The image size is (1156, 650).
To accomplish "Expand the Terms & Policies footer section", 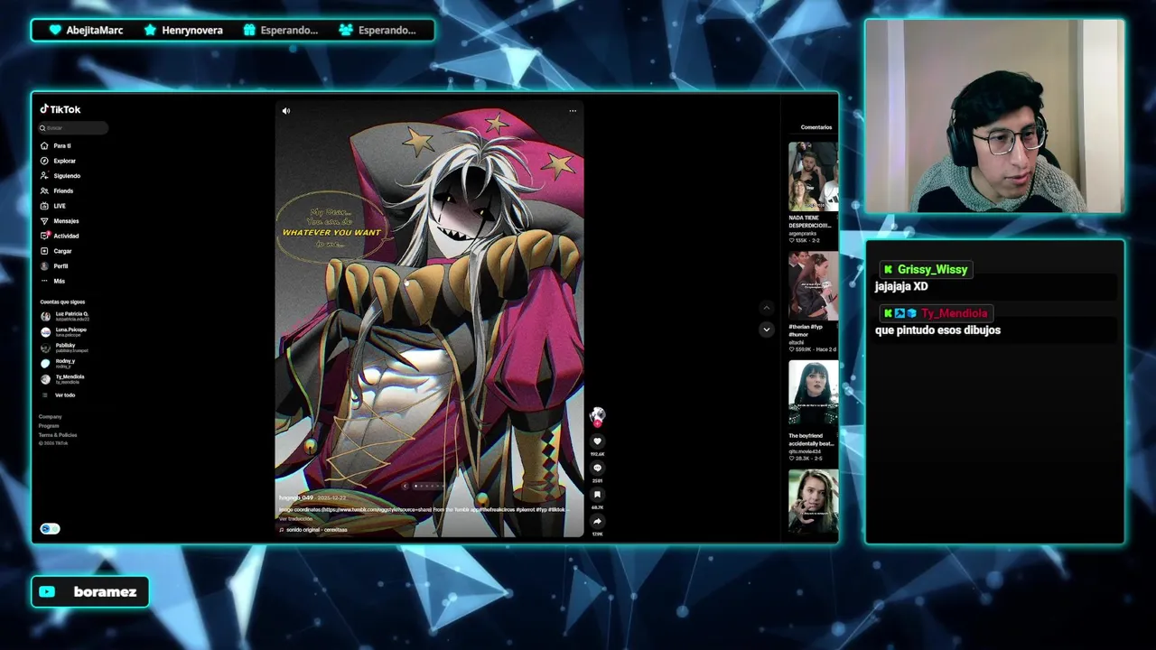I will pos(58,435).
